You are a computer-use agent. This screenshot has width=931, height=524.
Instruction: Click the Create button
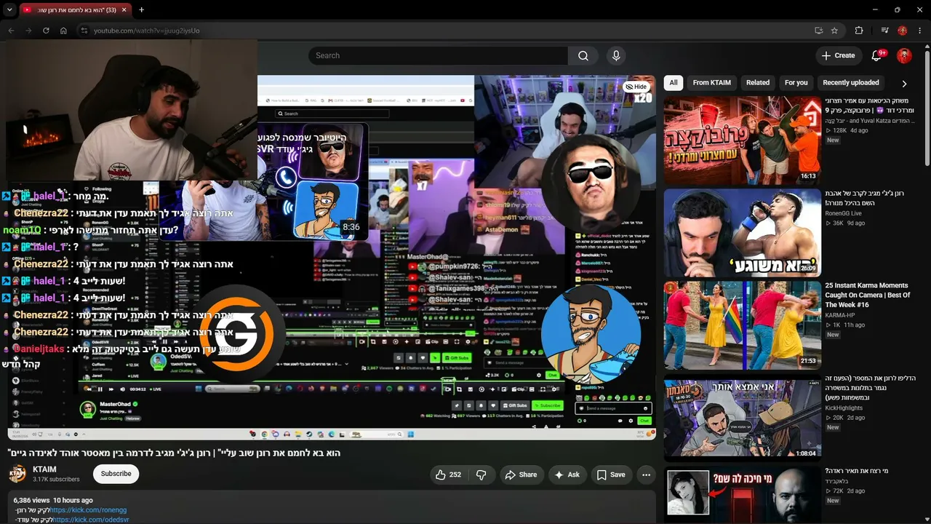click(838, 55)
